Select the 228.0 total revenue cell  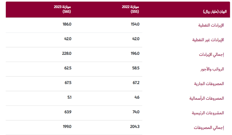tap(67, 53)
